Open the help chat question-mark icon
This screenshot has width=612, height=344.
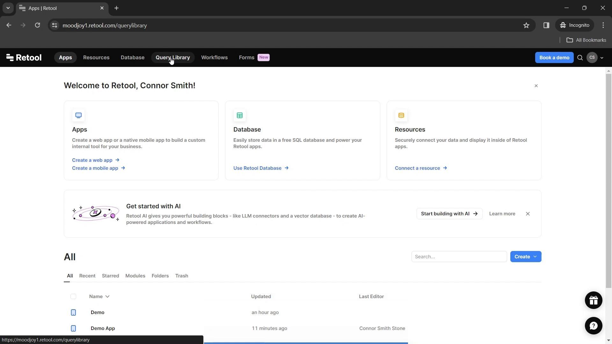[x=593, y=326]
